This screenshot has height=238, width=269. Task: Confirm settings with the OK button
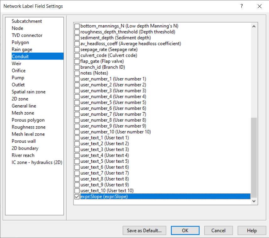coord(185,230)
